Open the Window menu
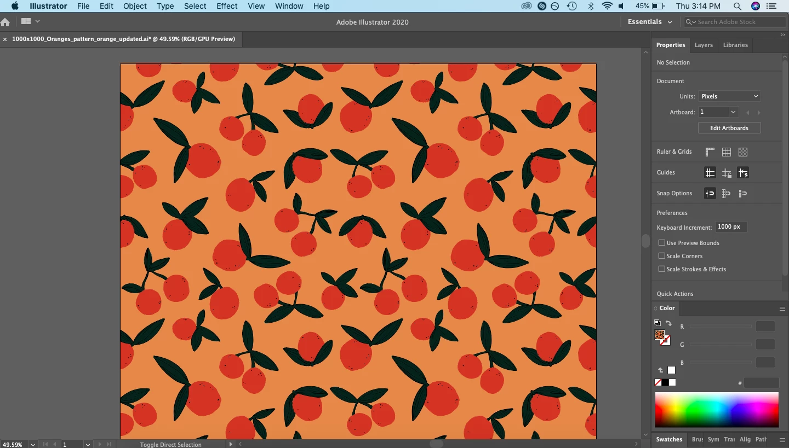Screen dimensions: 789x448 (x=289, y=6)
